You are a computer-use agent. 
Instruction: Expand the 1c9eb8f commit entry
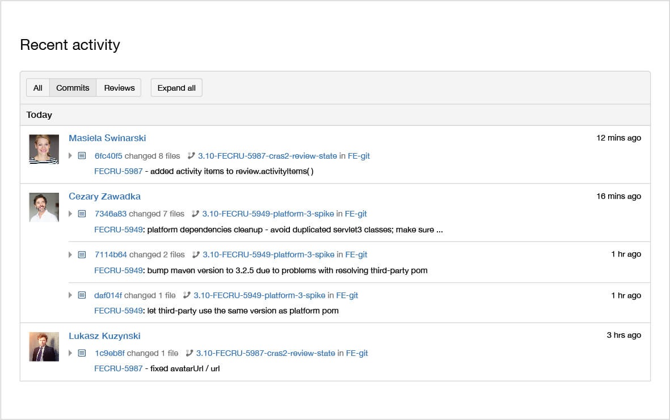[70, 353]
